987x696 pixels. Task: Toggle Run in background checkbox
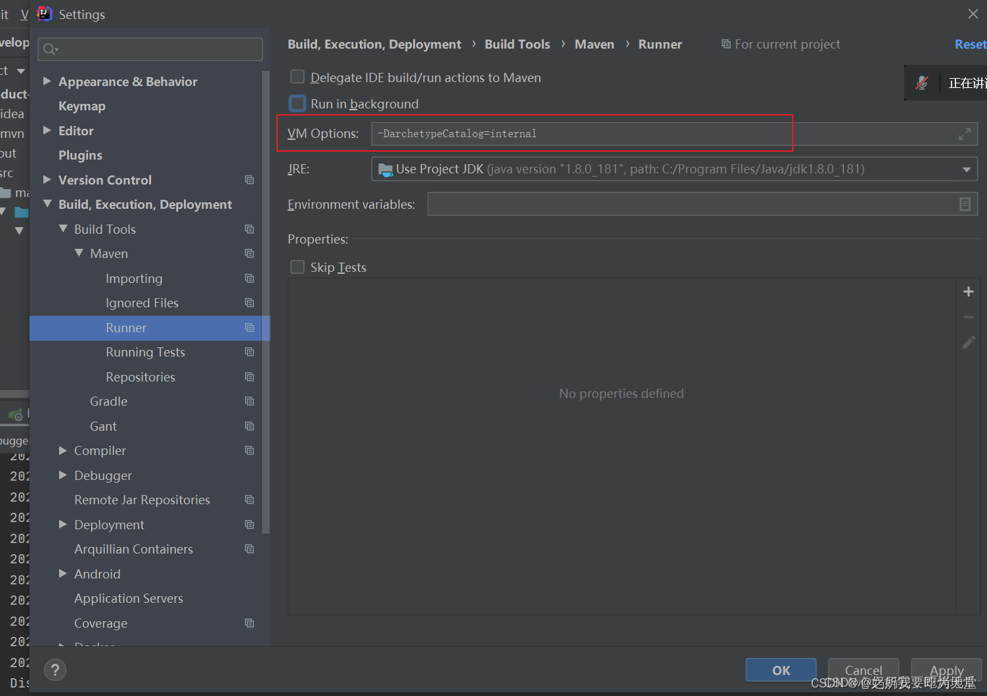point(297,104)
